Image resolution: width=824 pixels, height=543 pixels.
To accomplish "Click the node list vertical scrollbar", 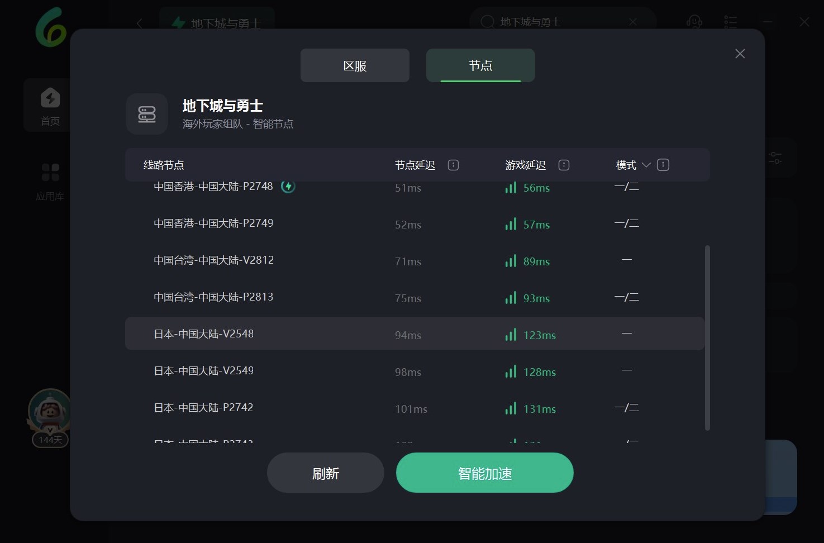I will click(x=707, y=338).
